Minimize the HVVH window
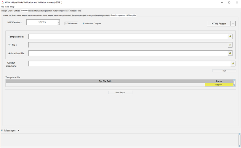 coord(222,2)
